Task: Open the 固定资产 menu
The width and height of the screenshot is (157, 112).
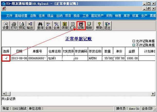Action: pos(97,16)
